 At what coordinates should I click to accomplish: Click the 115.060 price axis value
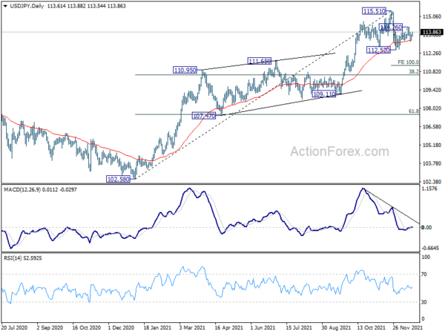tap(432, 17)
